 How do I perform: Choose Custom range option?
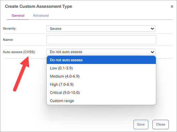click(x=101, y=101)
